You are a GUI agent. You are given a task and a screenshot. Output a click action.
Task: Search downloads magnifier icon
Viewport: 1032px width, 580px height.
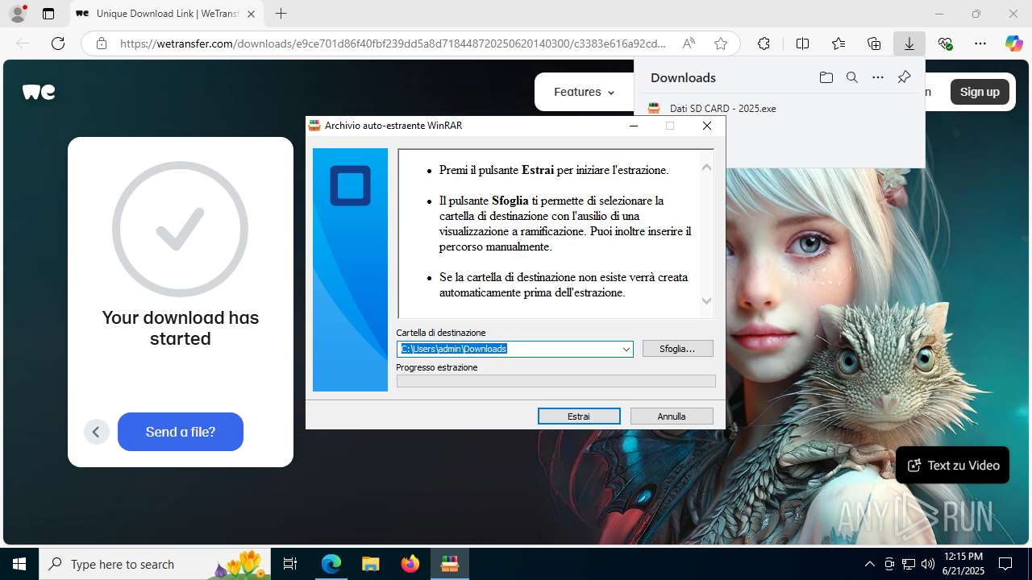click(x=851, y=77)
